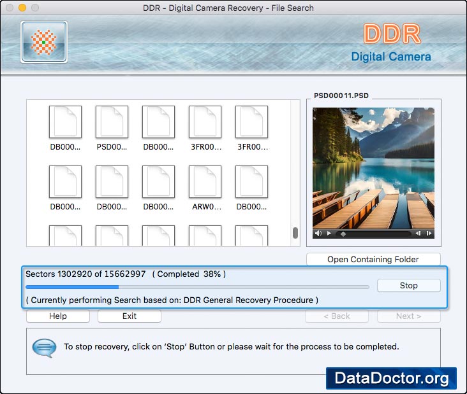Click the '( Completed 38% )' status text
467x394 pixels.
coord(189,274)
